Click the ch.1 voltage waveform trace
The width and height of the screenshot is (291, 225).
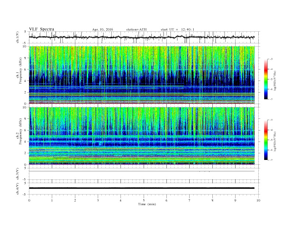pyautogui.click(x=141, y=37)
